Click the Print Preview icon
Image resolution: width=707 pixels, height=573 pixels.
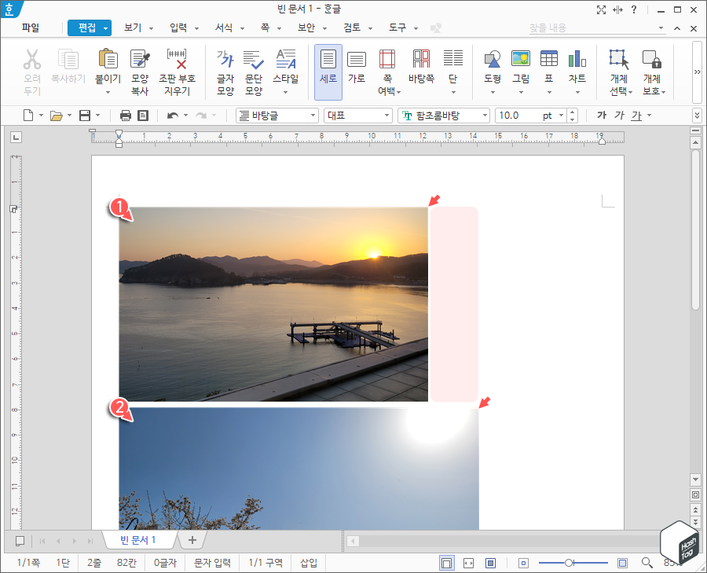coord(143,116)
